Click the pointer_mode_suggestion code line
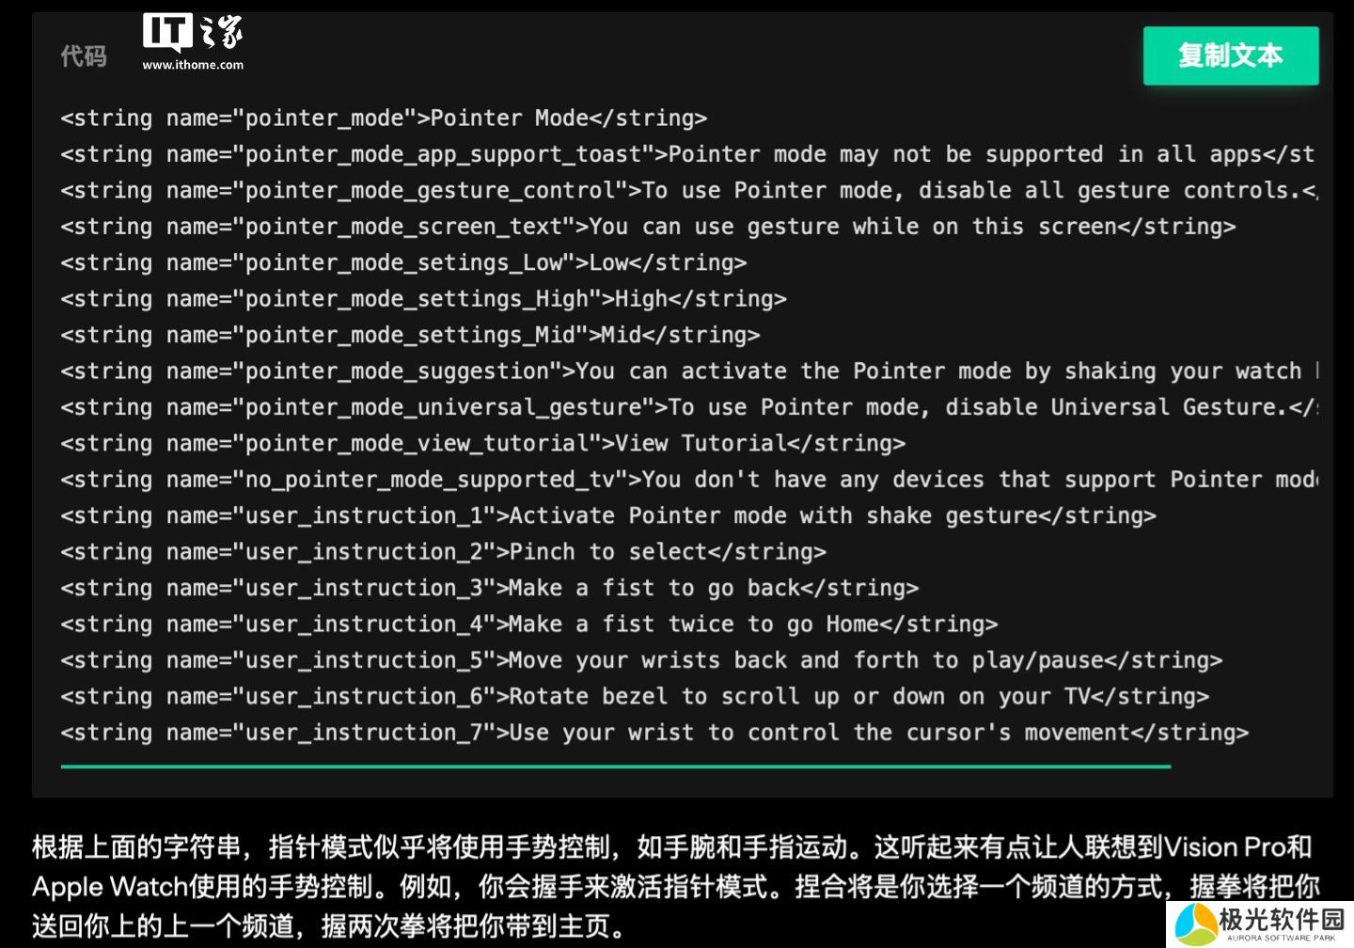 [686, 371]
